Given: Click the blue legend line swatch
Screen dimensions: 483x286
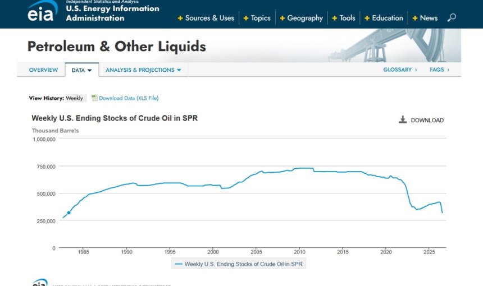Looking at the screenshot, I should (179, 264).
